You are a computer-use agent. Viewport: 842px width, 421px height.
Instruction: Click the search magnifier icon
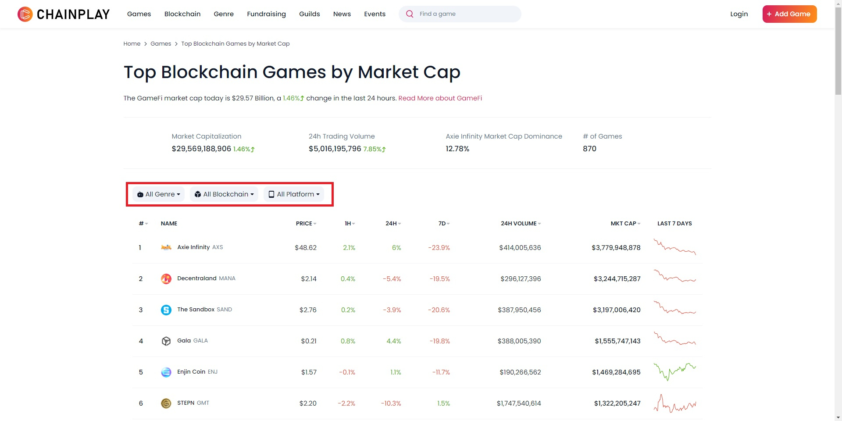[410, 14]
